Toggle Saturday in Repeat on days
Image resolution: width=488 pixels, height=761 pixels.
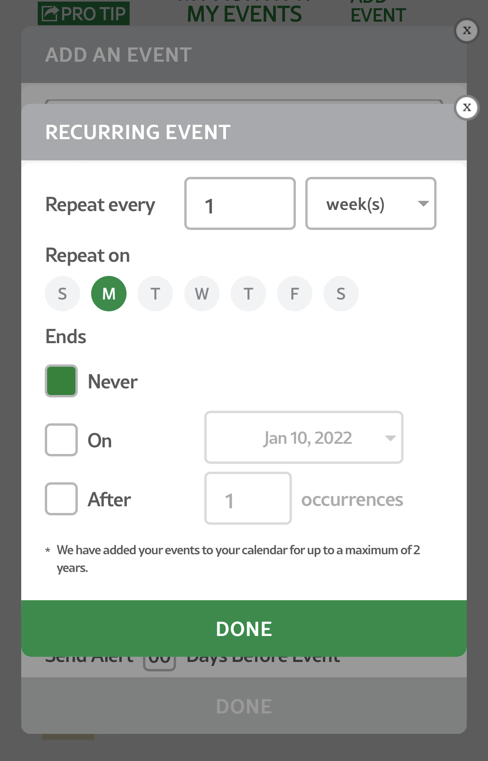pos(341,294)
